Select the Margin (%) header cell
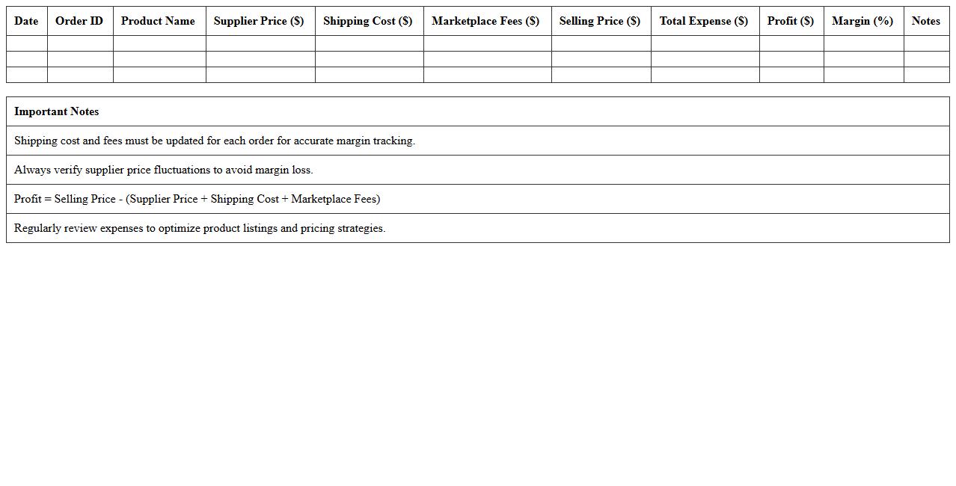 [x=862, y=21]
